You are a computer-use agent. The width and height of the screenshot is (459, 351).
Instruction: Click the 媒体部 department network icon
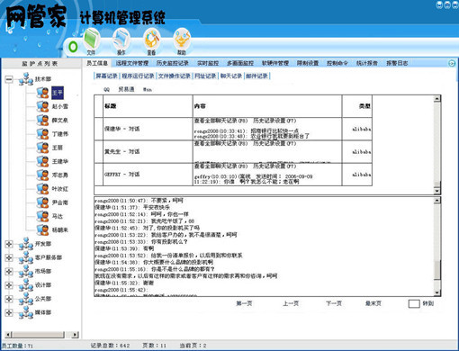[26, 312]
